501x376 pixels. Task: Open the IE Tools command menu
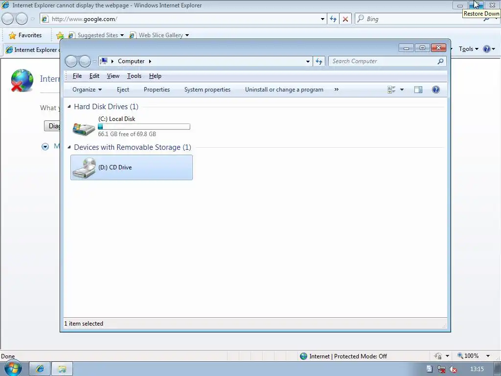coord(468,49)
